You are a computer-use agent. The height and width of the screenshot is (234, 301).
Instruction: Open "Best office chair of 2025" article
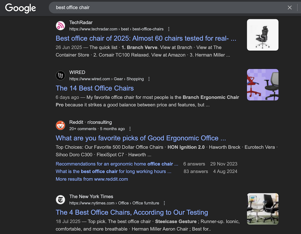click(x=146, y=38)
